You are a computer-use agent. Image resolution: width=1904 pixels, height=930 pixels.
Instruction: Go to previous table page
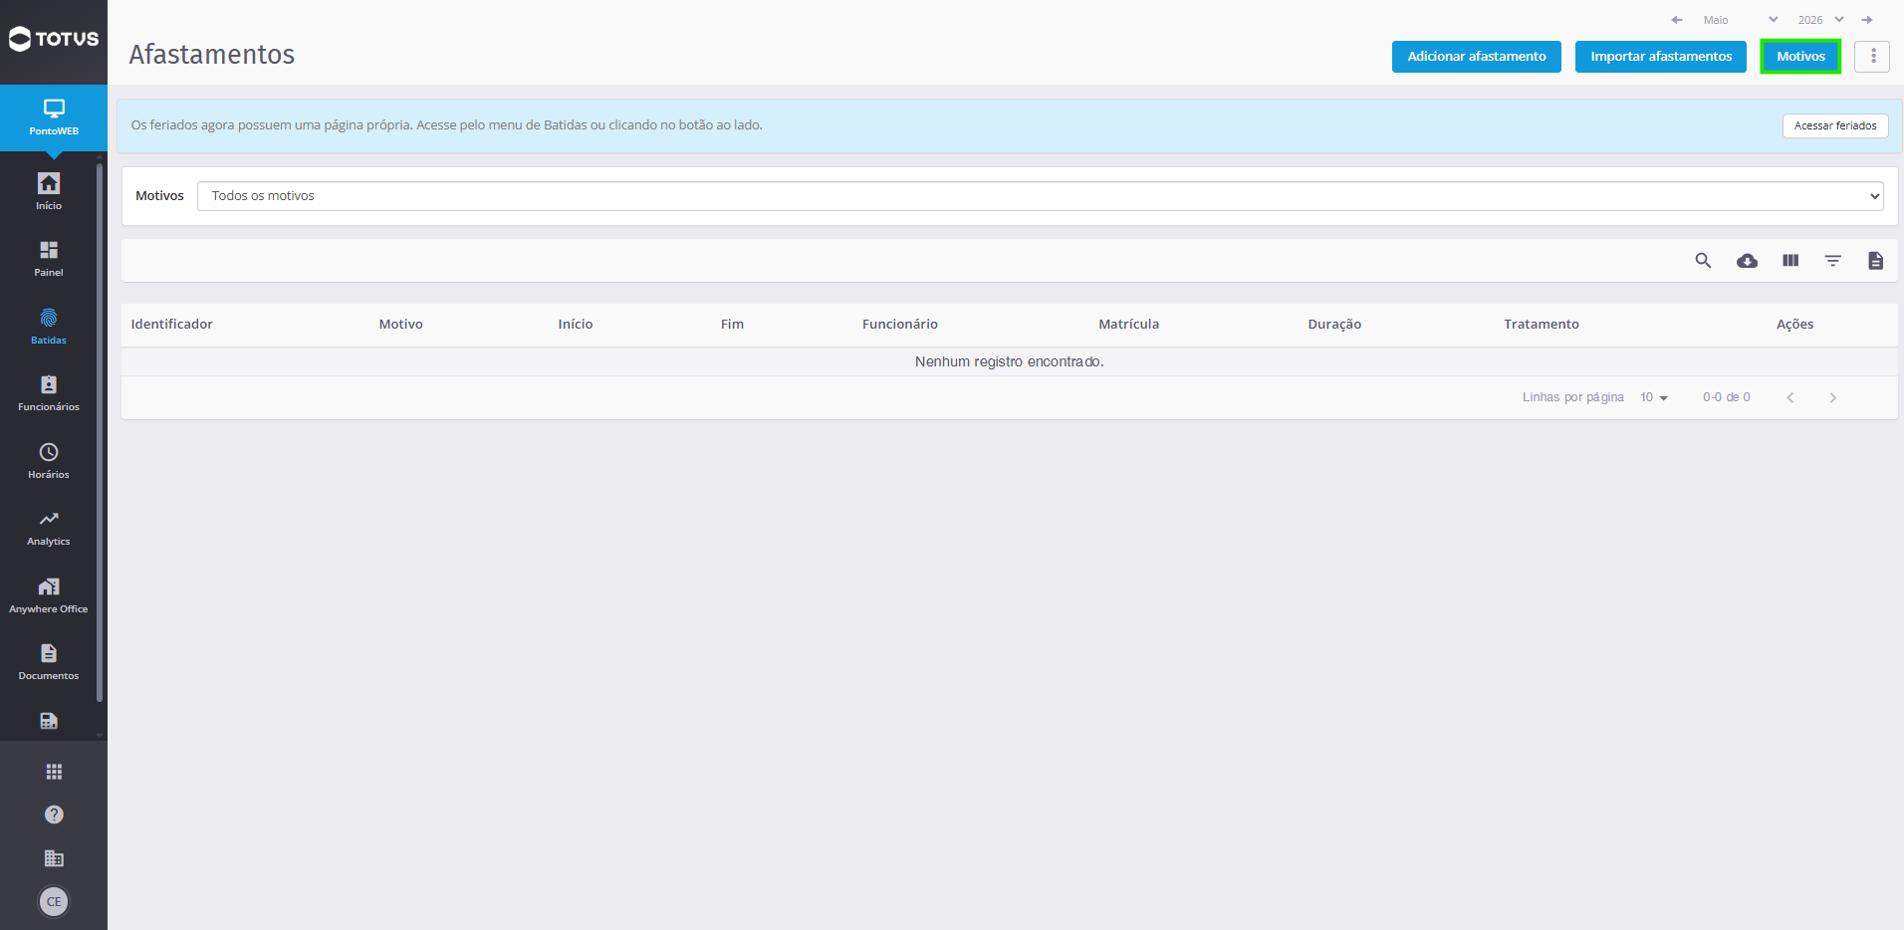(1789, 397)
